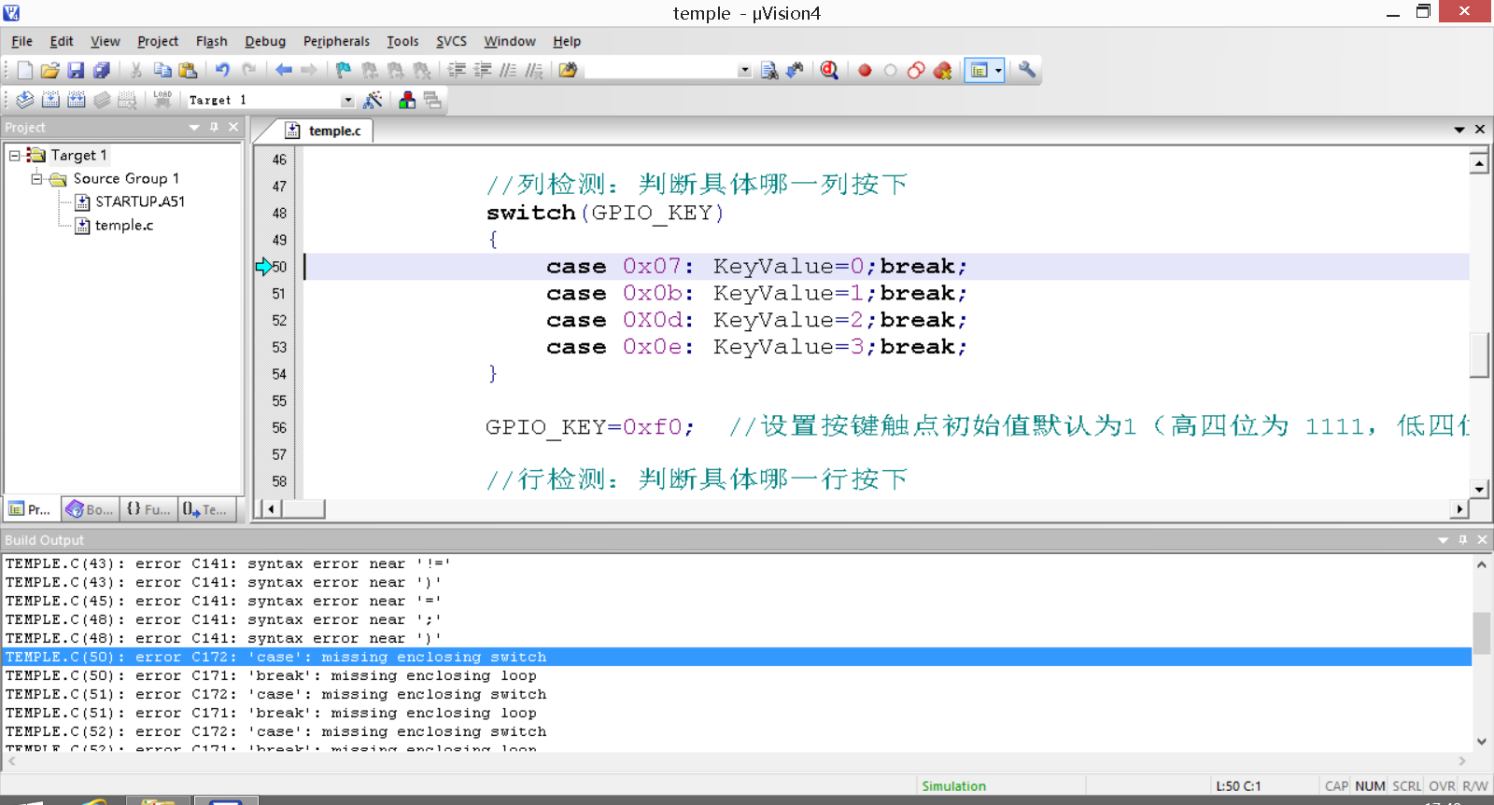This screenshot has width=1494, height=805.
Task: Open the Peripherals menu
Action: point(336,41)
